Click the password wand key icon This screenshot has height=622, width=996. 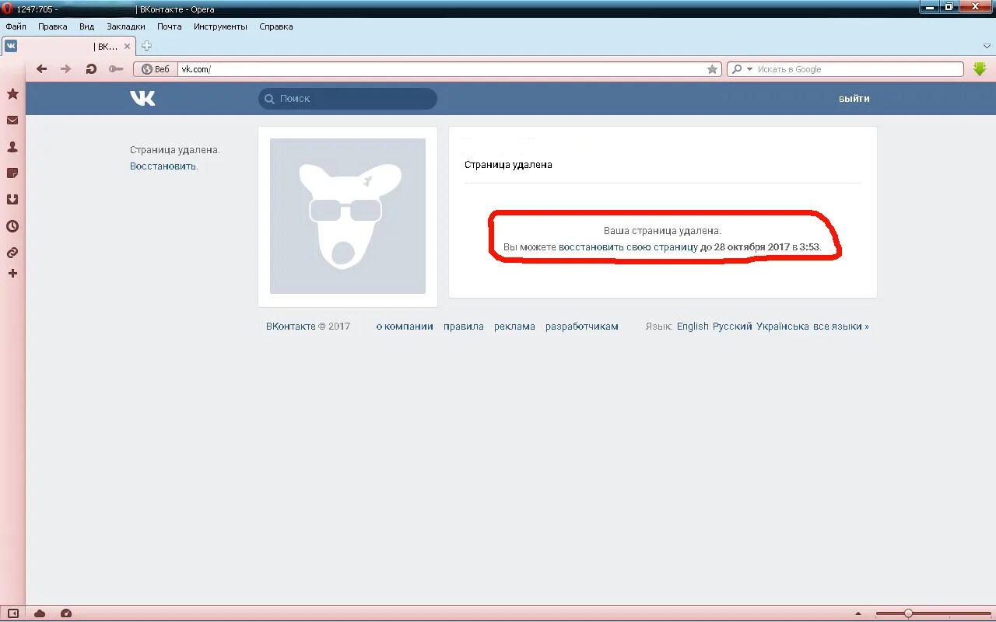116,69
